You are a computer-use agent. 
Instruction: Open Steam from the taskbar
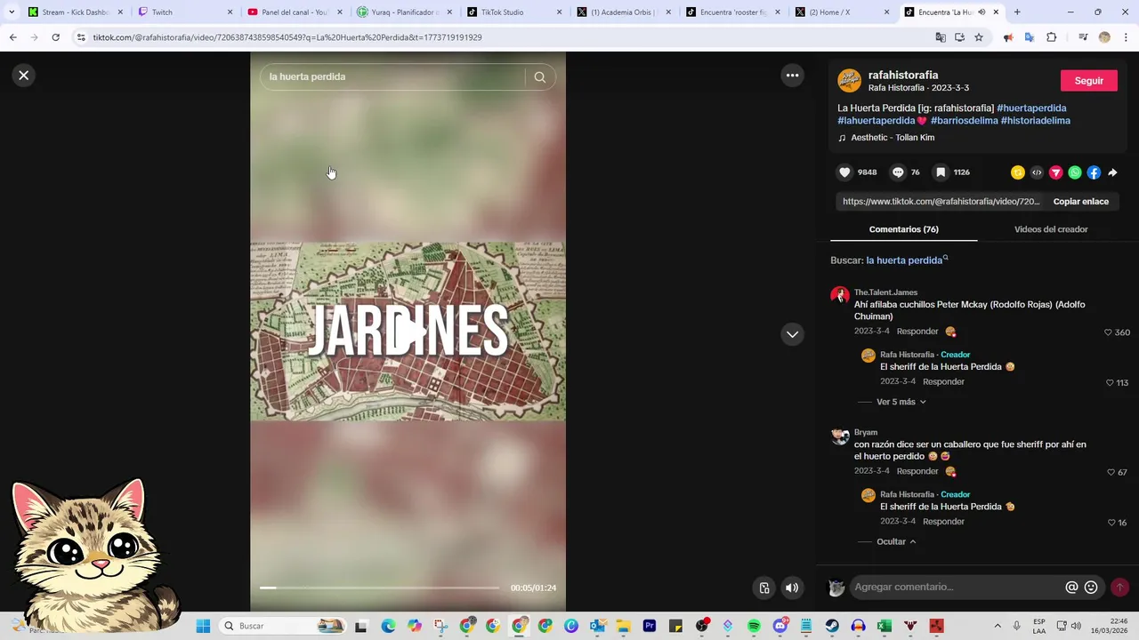click(x=832, y=626)
